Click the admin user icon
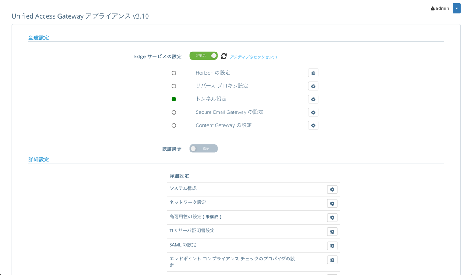Screen dimensions: 472x275 (432, 8)
